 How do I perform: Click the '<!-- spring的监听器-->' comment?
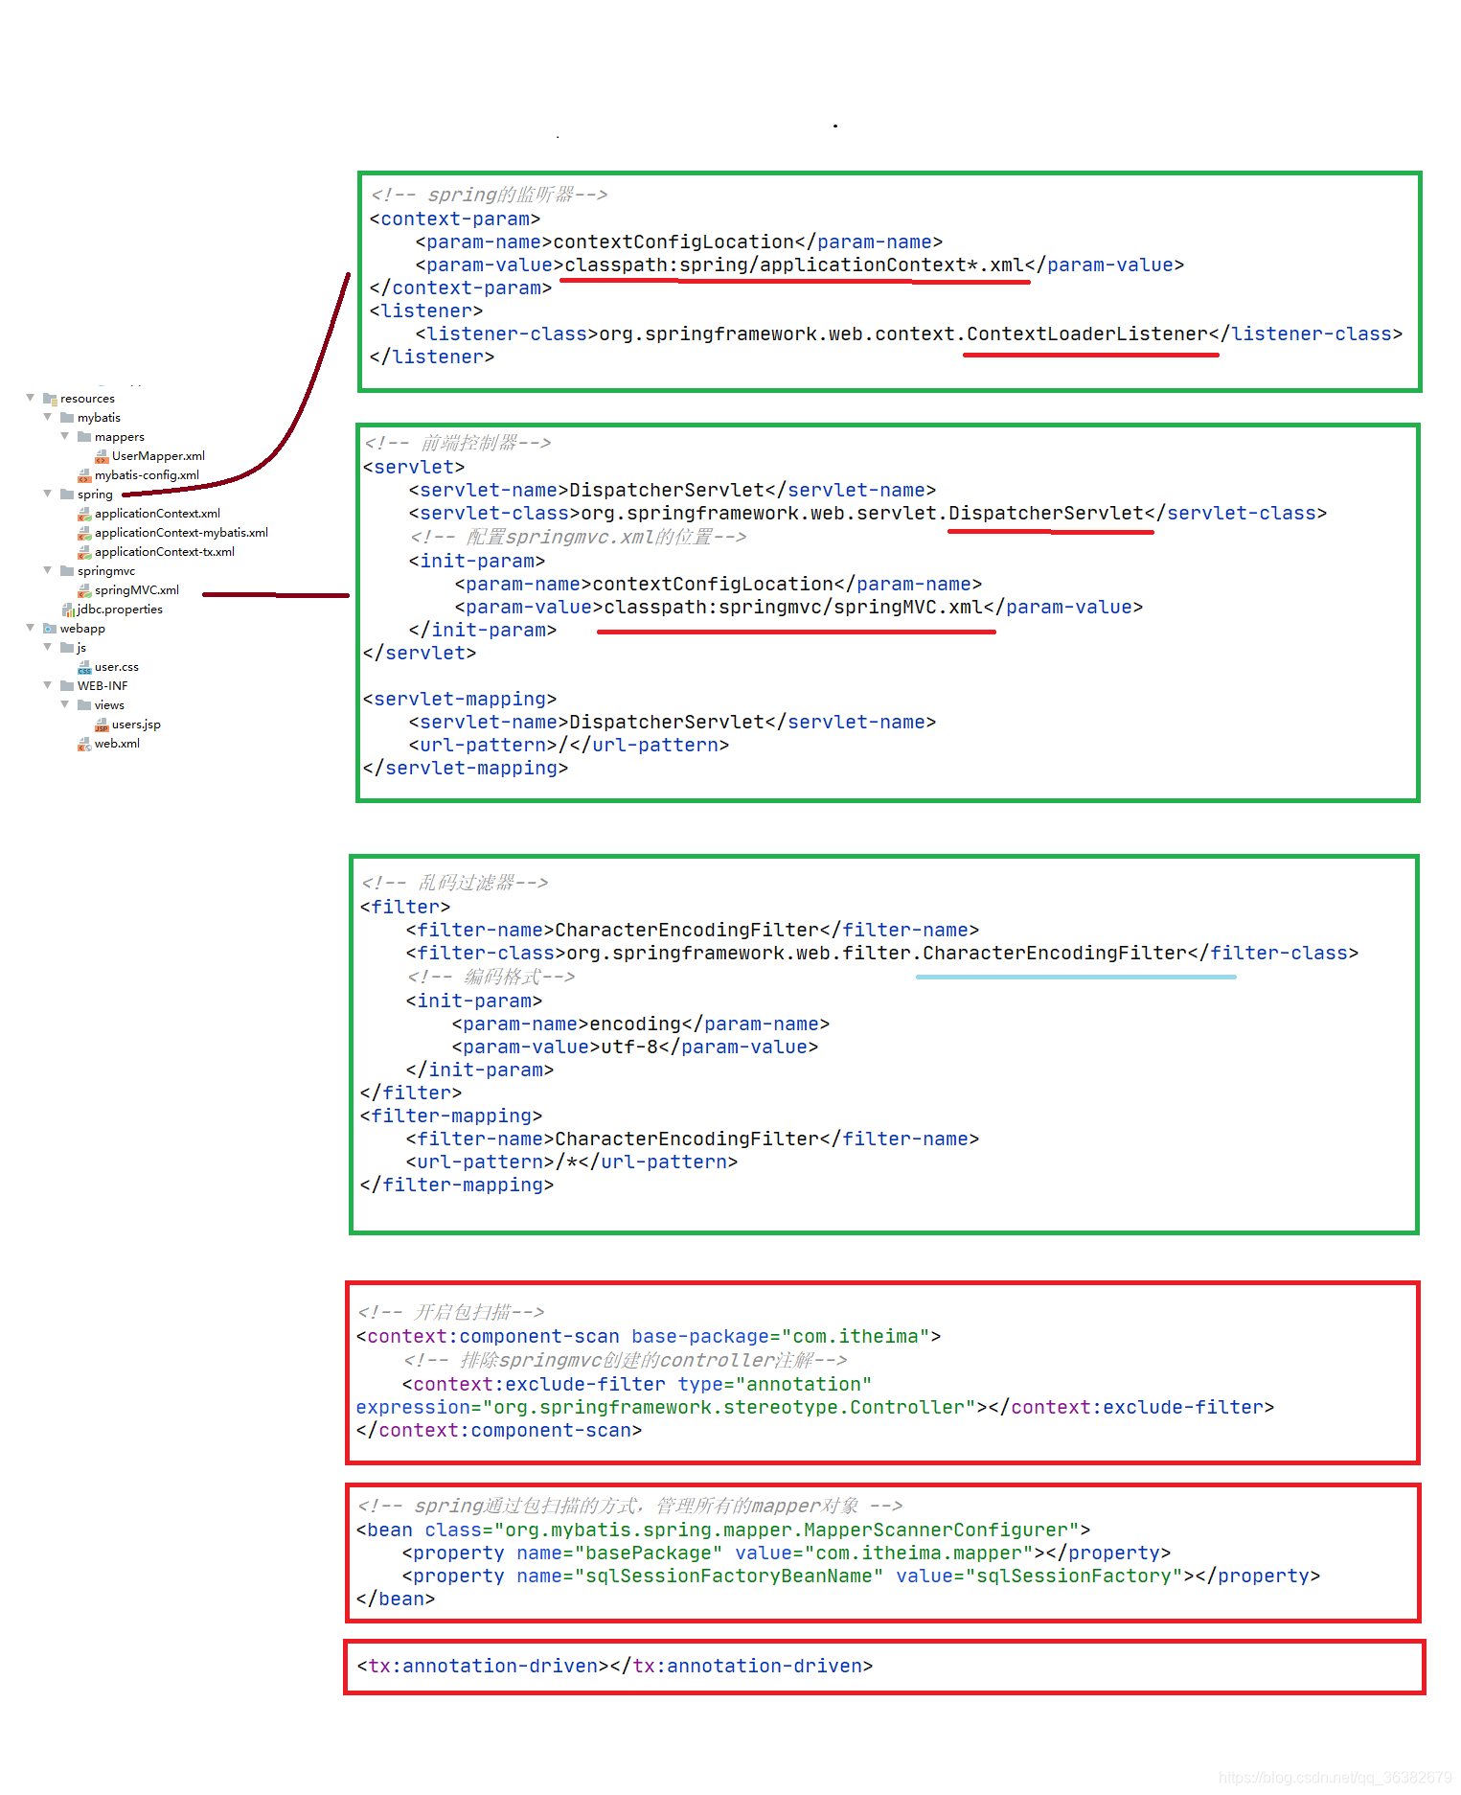(x=490, y=196)
